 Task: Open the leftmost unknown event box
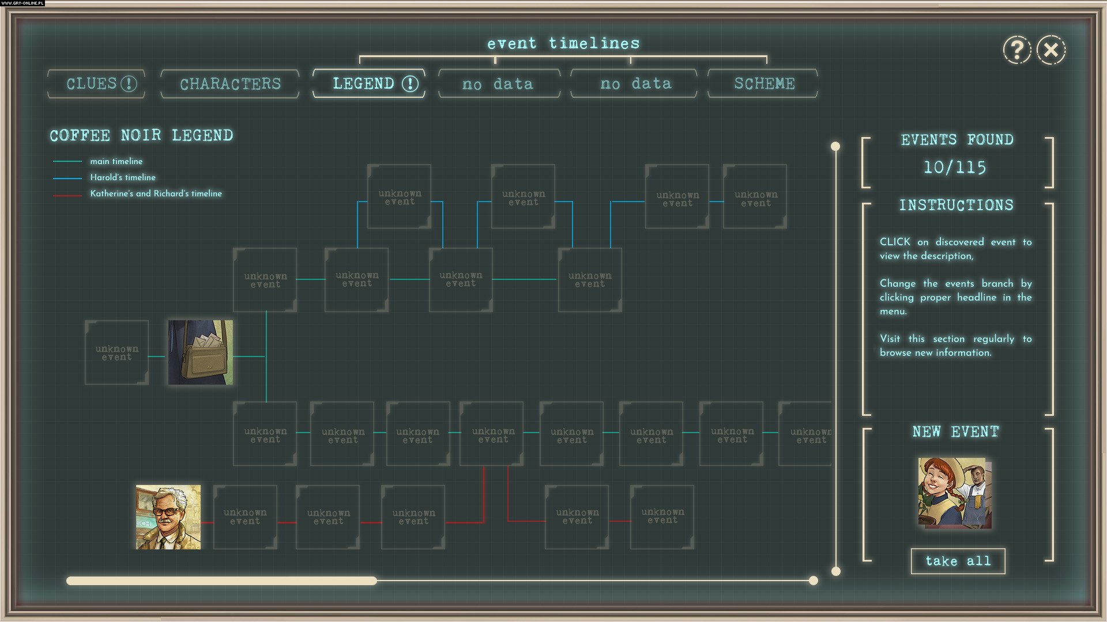[x=116, y=352]
